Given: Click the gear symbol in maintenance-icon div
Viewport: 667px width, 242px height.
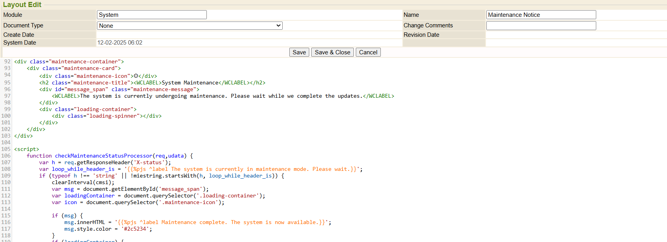Looking at the screenshot, I should (x=136, y=76).
